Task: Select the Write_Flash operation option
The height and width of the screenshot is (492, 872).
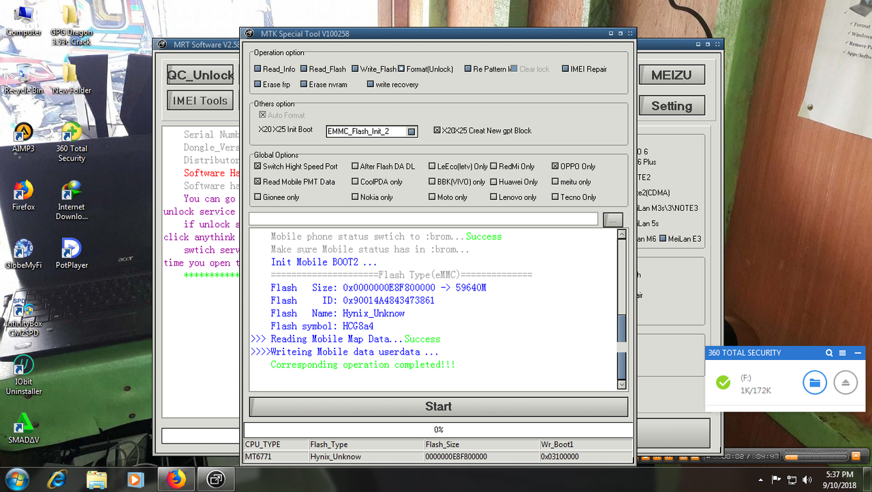Action: pyautogui.click(x=374, y=69)
